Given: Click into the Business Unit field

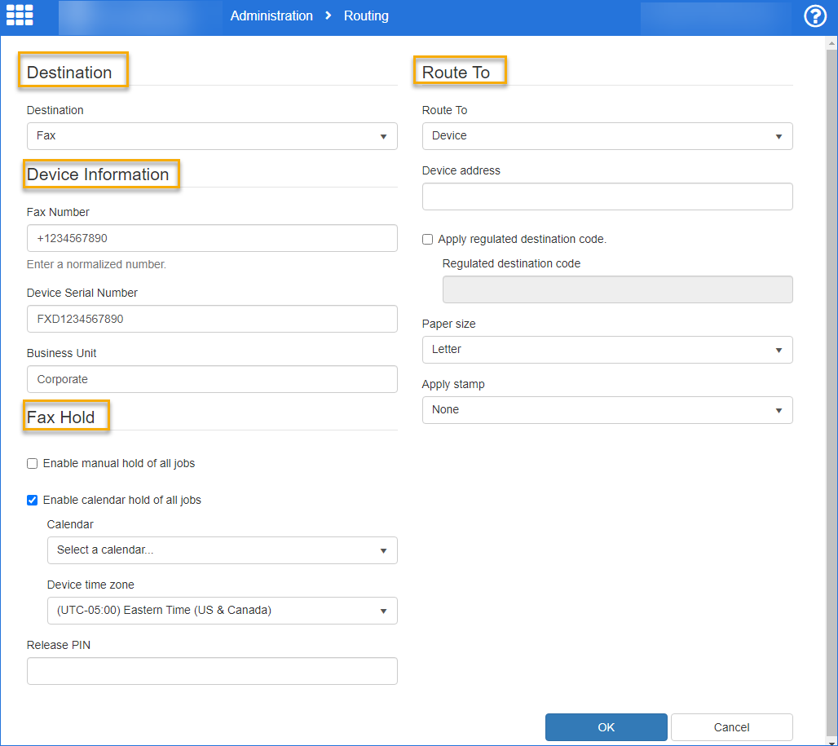Looking at the screenshot, I should (x=212, y=379).
